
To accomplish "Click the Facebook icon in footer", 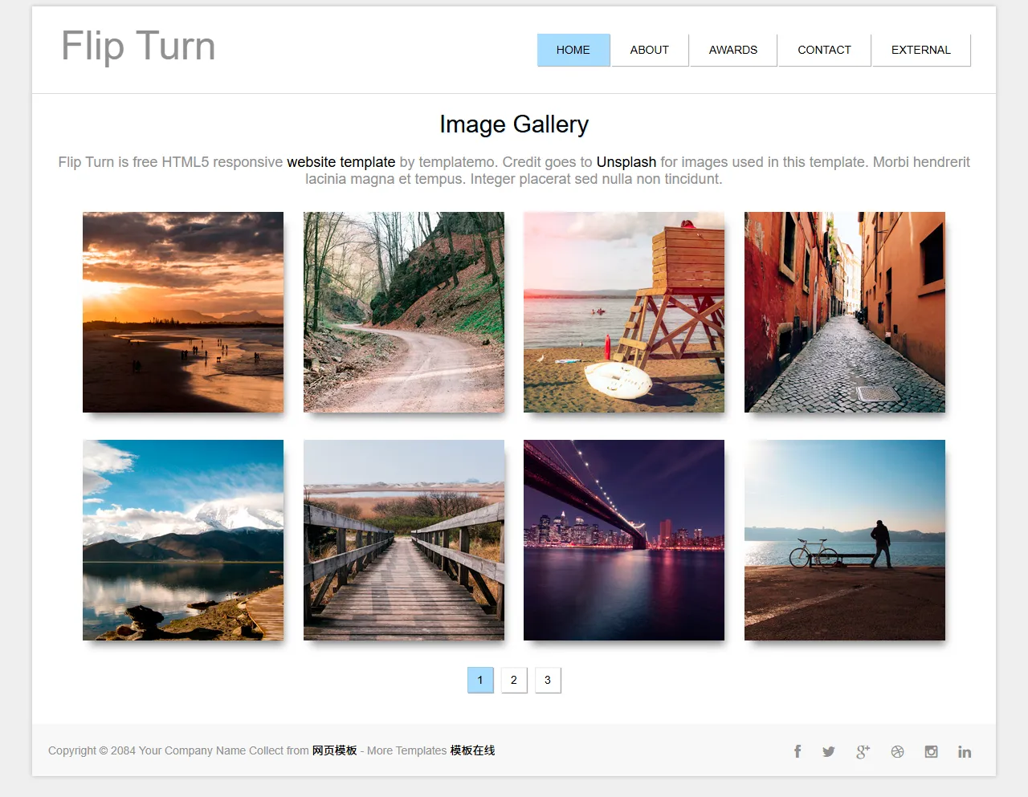I will (x=798, y=751).
